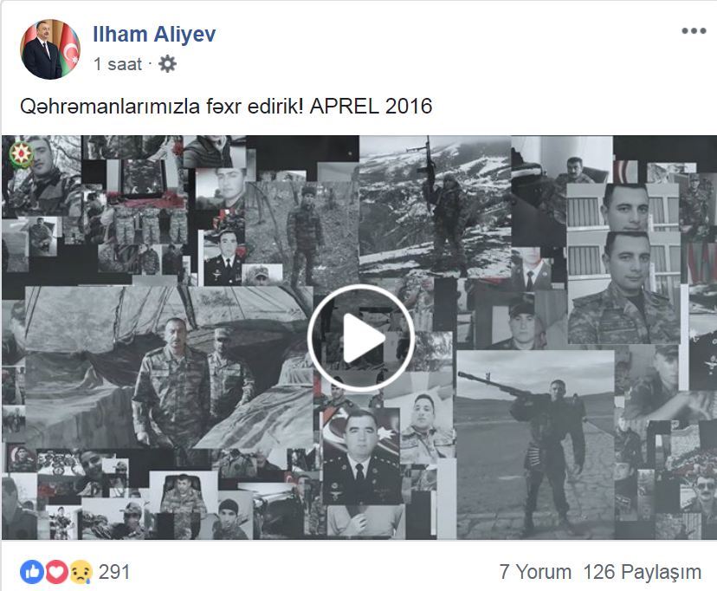Viewport: 717px width, 591px height.
Task: Click the Ilham Aliyev profile picture
Action: tap(50, 49)
